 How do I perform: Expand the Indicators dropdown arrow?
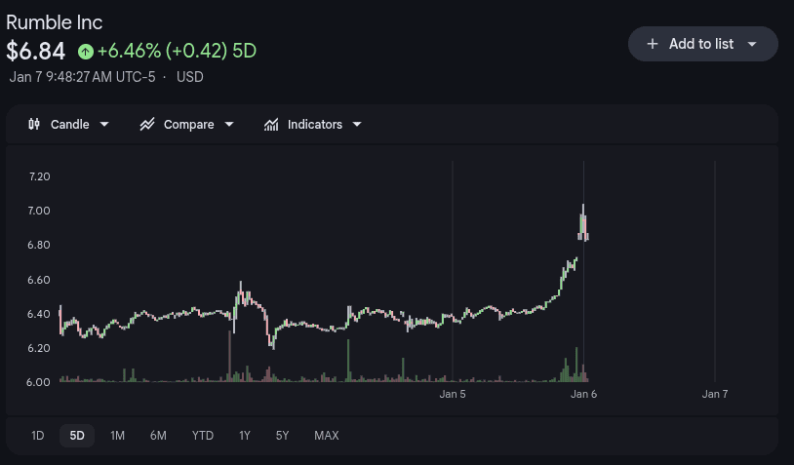coord(357,124)
